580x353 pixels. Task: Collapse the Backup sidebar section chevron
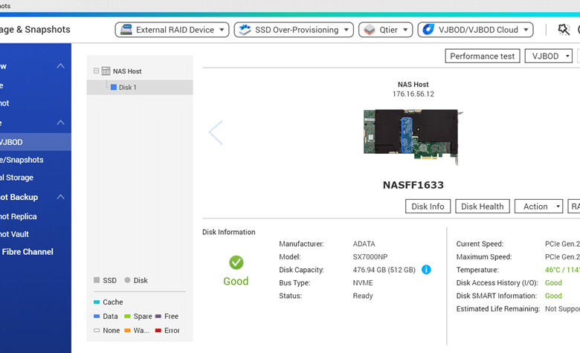(61, 197)
